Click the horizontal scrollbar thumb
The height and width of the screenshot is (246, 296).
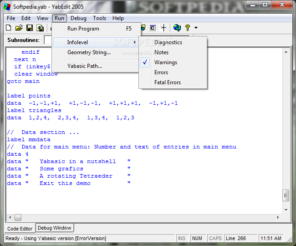[x=18, y=217]
